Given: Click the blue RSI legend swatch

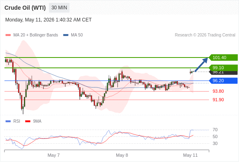Looking at the screenshot, I should 8,122.
